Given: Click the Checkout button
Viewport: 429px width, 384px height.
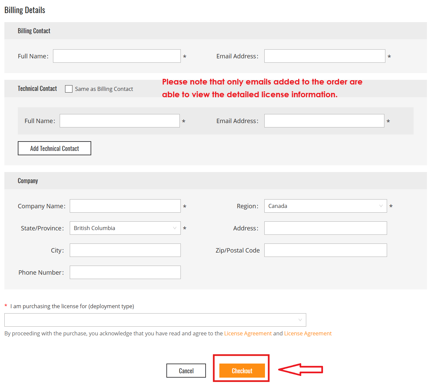Looking at the screenshot, I should [x=242, y=370].
